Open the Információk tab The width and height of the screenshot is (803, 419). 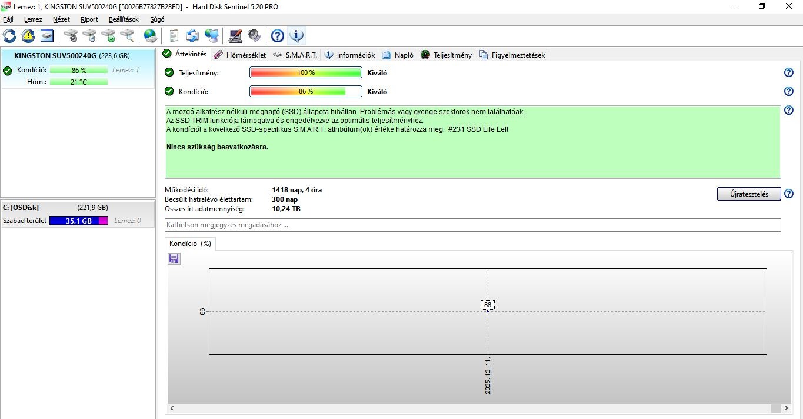(349, 55)
